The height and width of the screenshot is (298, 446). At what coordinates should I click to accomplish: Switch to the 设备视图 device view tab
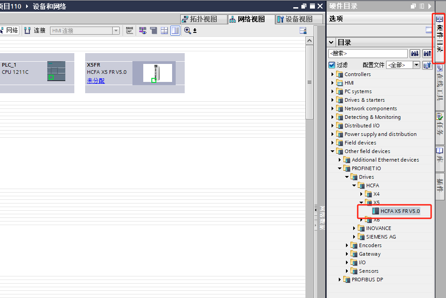point(299,19)
